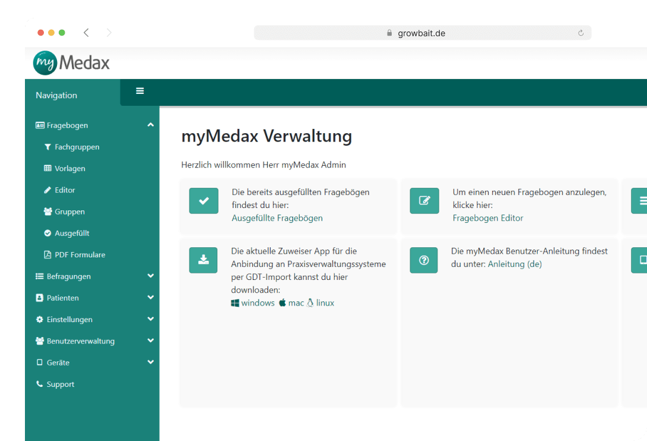The height and width of the screenshot is (441, 647).
Task: Open Editor in the sidebar
Action: point(65,190)
